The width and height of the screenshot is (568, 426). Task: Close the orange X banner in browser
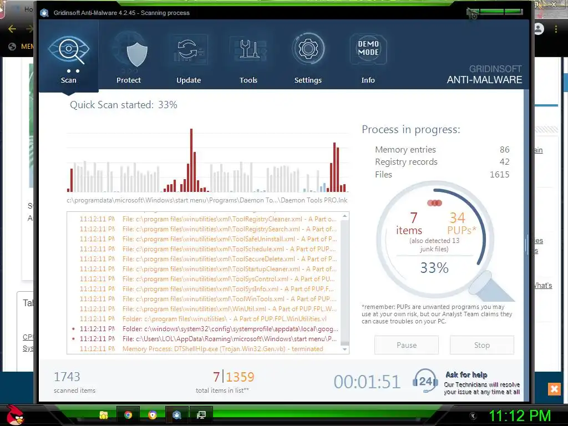pyautogui.click(x=554, y=389)
